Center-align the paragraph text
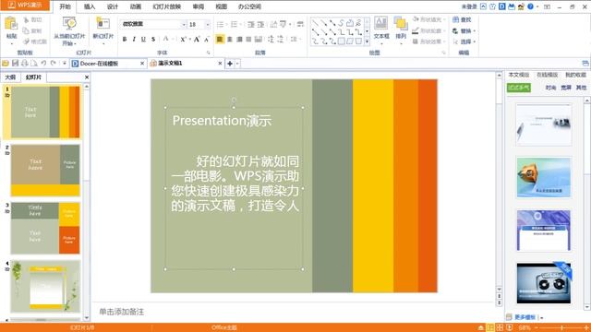Image resolution: width=591 pixels, height=332 pixels. pyautogui.click(x=230, y=39)
